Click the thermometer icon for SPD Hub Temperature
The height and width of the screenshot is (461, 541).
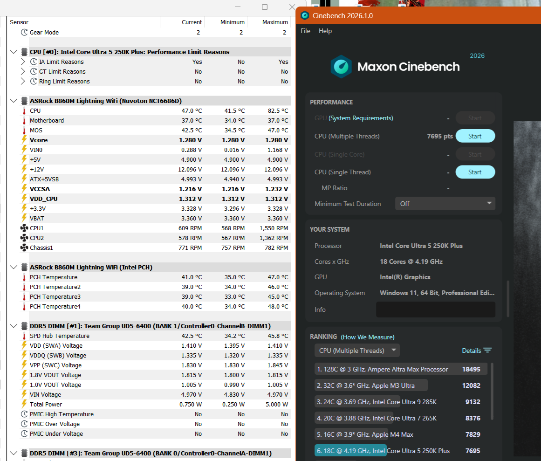coord(24,336)
